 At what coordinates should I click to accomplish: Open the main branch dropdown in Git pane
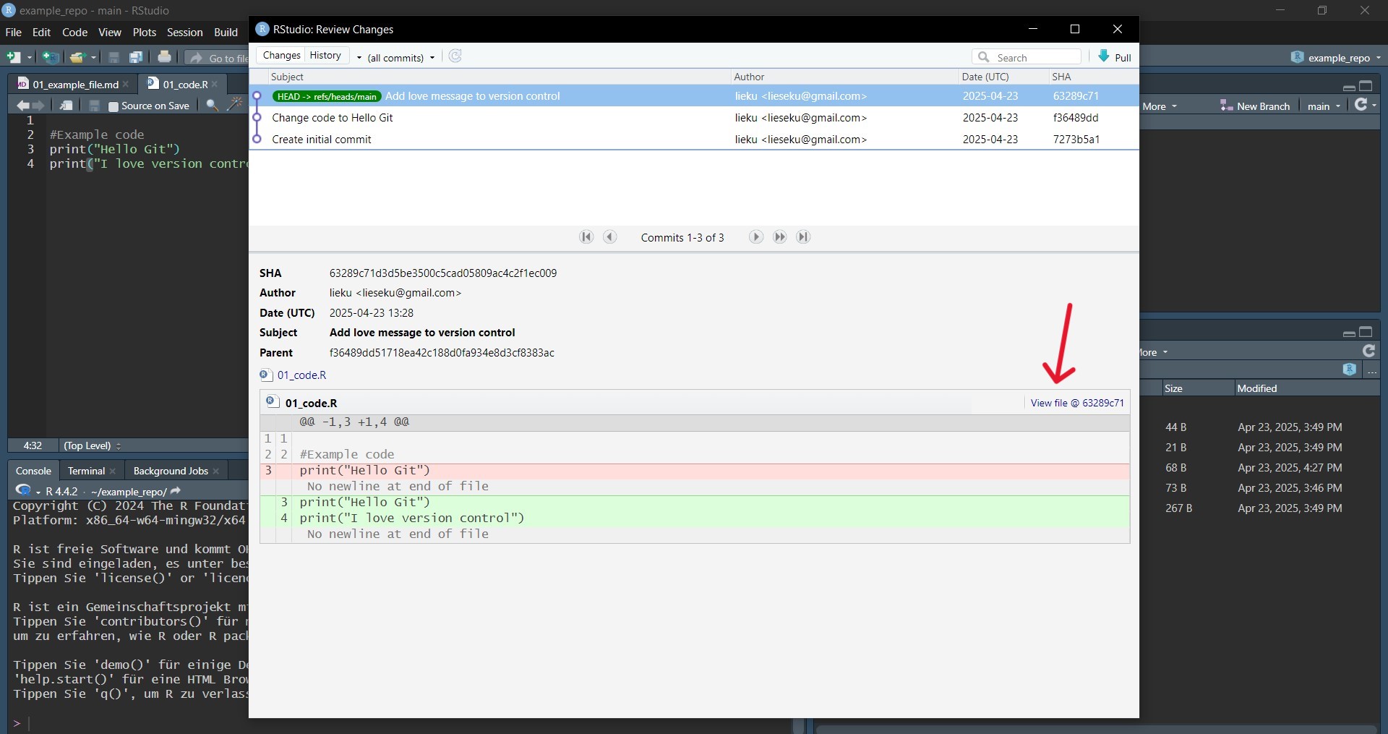tap(1323, 106)
